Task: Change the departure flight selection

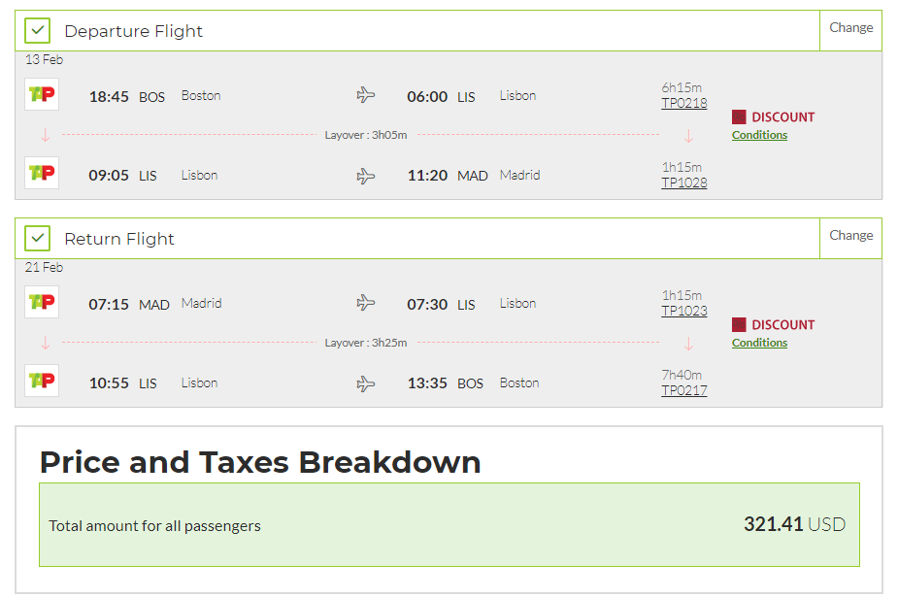Action: [x=850, y=28]
